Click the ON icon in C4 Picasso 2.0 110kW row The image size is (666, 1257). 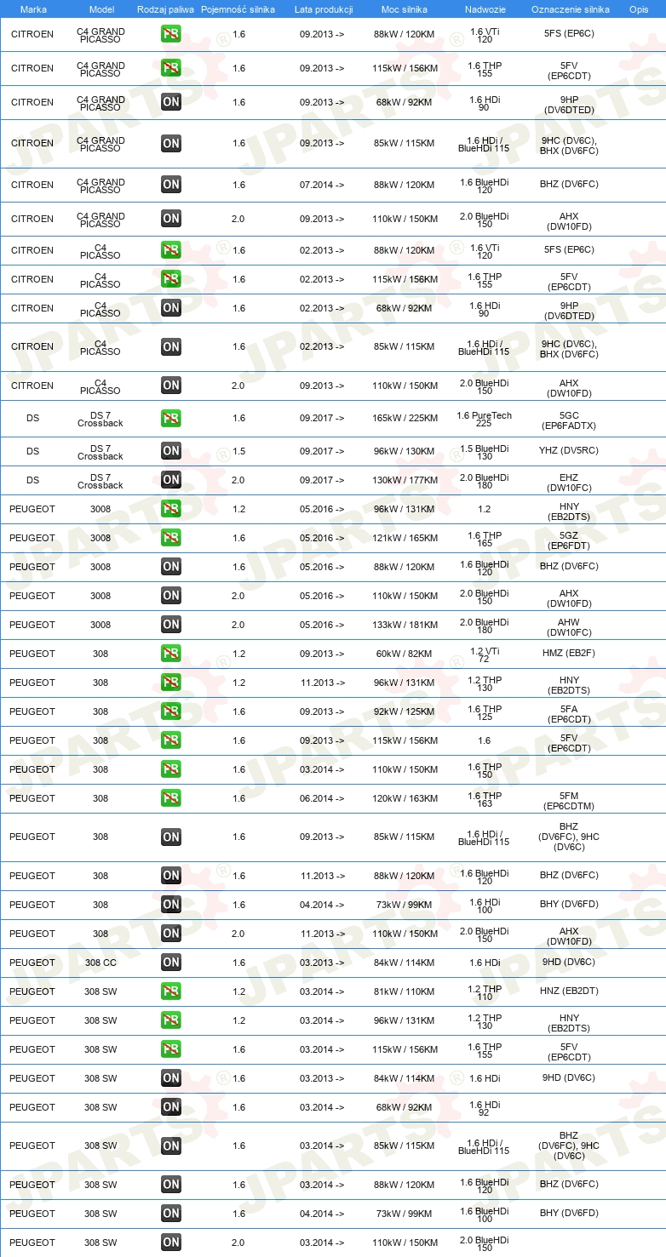171,386
